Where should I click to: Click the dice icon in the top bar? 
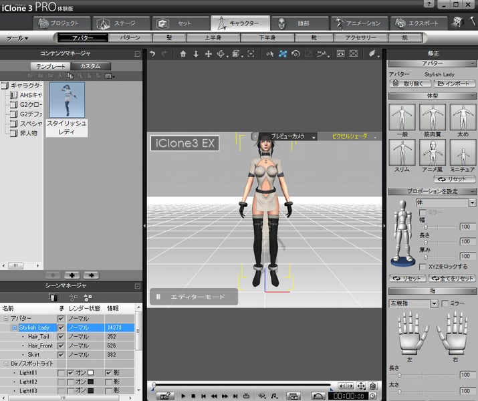pyautogui.click(x=457, y=22)
